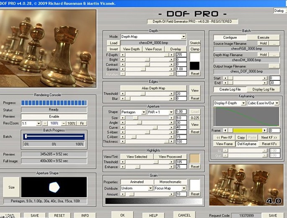Click F-Depth slider left arrow
Screen dimensions: 287x218
(x=123, y=55)
